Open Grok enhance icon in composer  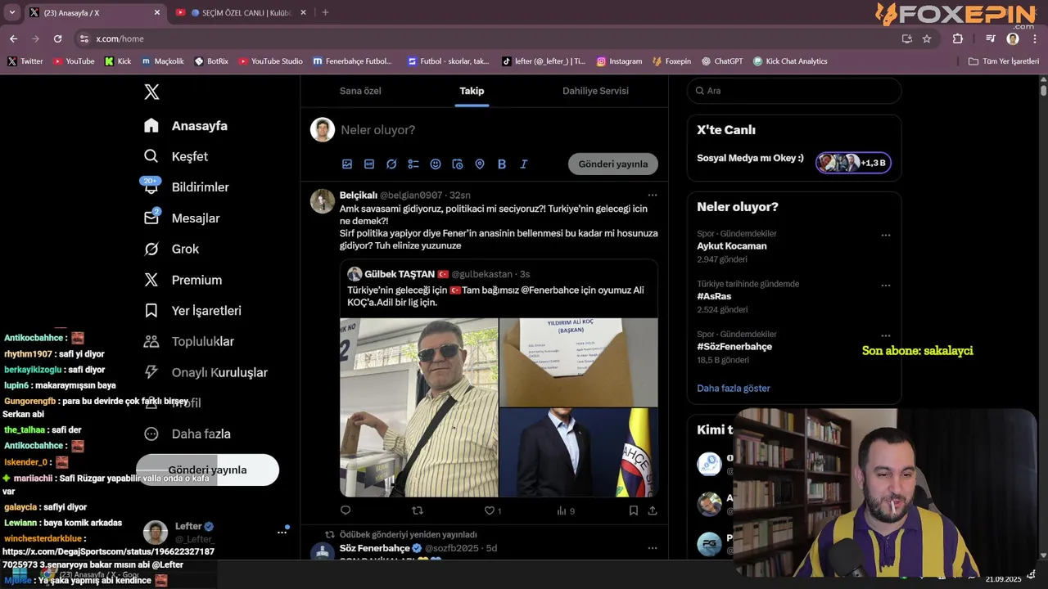(391, 164)
